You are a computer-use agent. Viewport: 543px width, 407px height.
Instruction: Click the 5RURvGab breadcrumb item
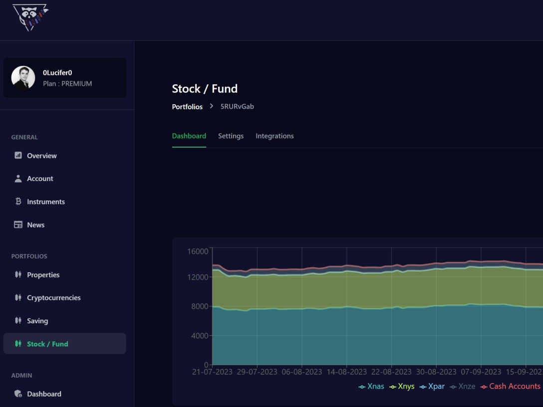[x=237, y=107]
